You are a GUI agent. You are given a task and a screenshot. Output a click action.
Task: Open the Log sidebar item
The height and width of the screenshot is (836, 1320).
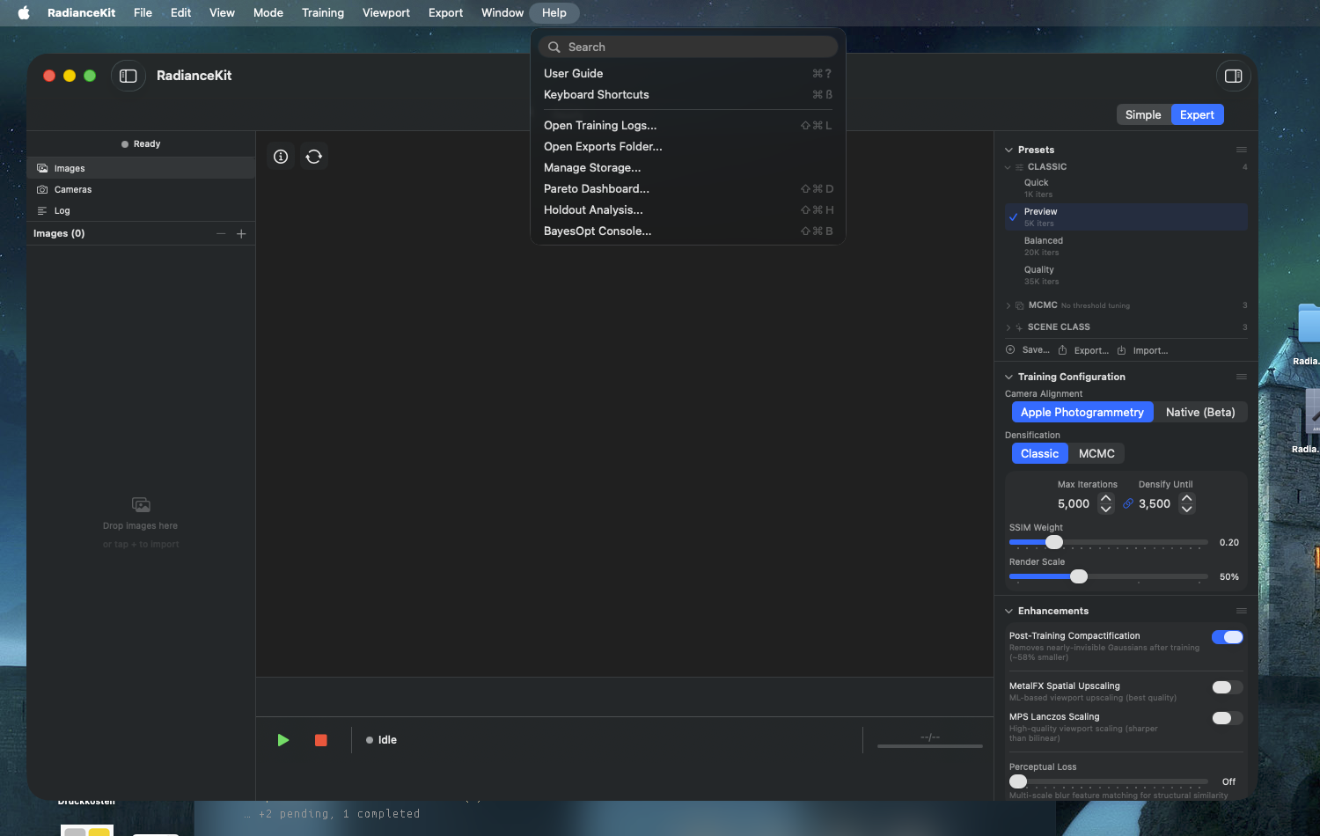(141, 210)
